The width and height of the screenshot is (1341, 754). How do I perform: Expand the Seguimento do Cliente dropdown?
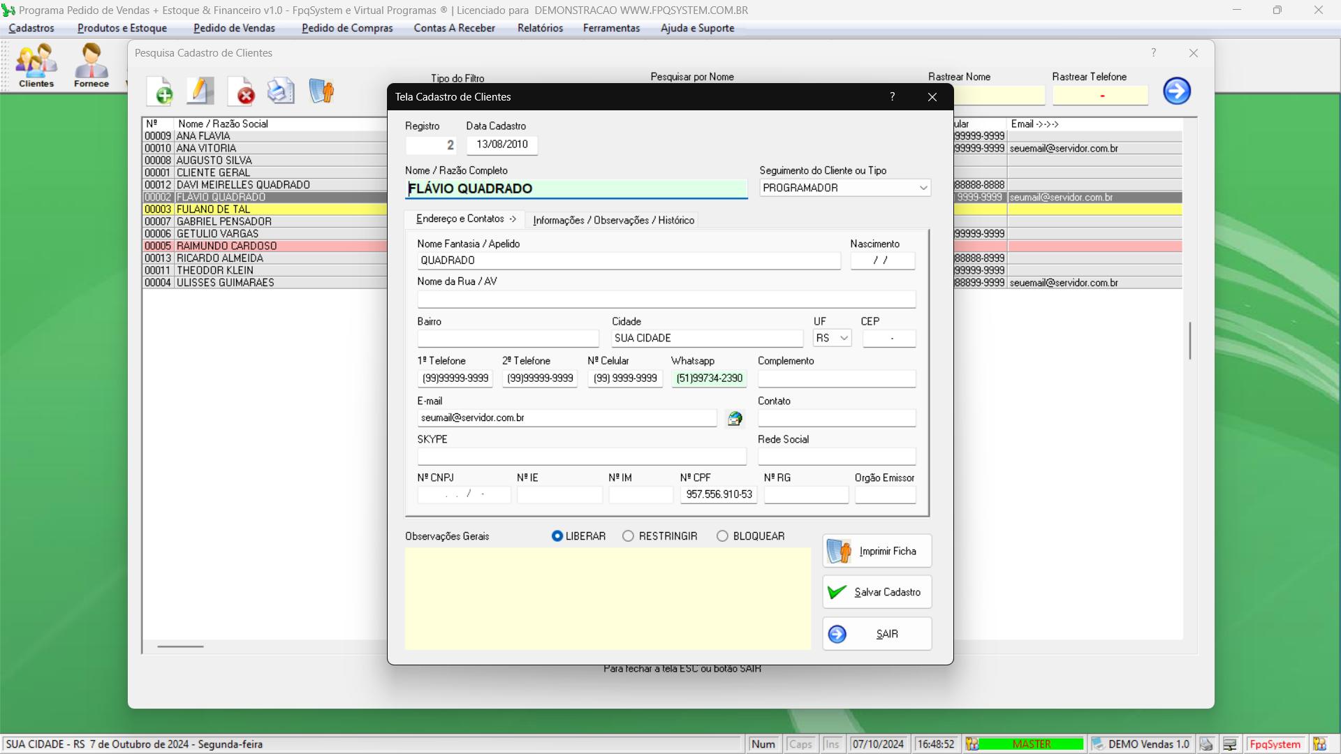(923, 188)
